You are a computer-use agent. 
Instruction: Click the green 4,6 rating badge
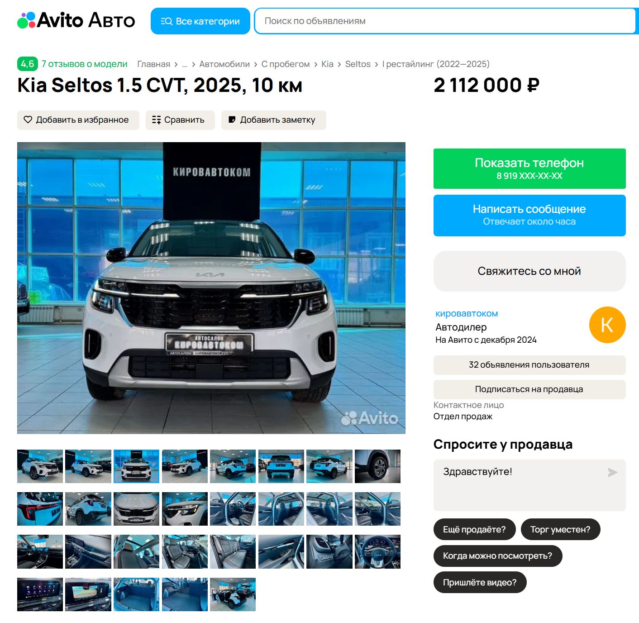[x=28, y=64]
